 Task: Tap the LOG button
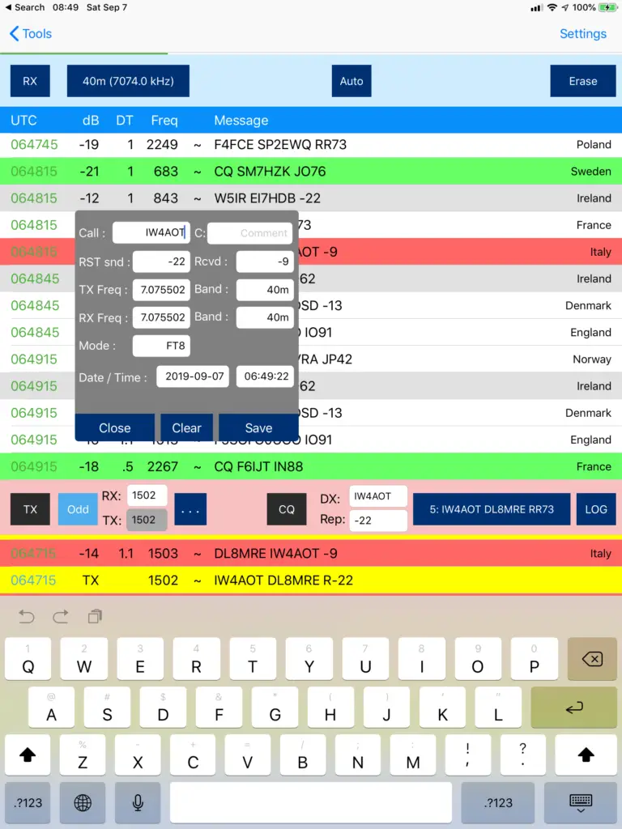click(596, 509)
